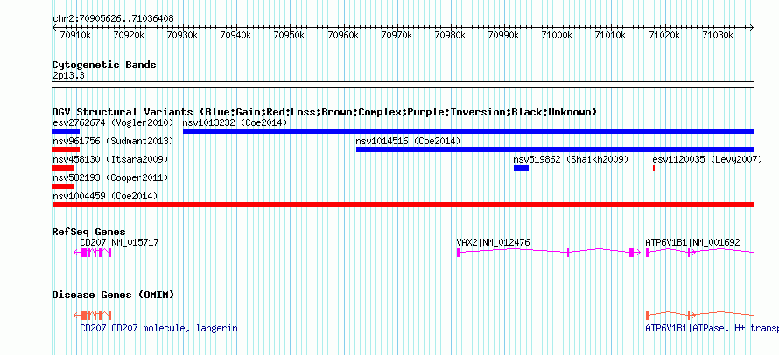Select the magenta ATP6V1B1 RefSeq gene glyph

699,252
